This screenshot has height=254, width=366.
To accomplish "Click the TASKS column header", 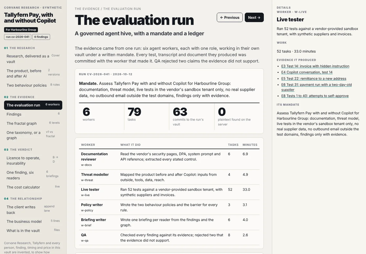I will [x=233, y=145].
